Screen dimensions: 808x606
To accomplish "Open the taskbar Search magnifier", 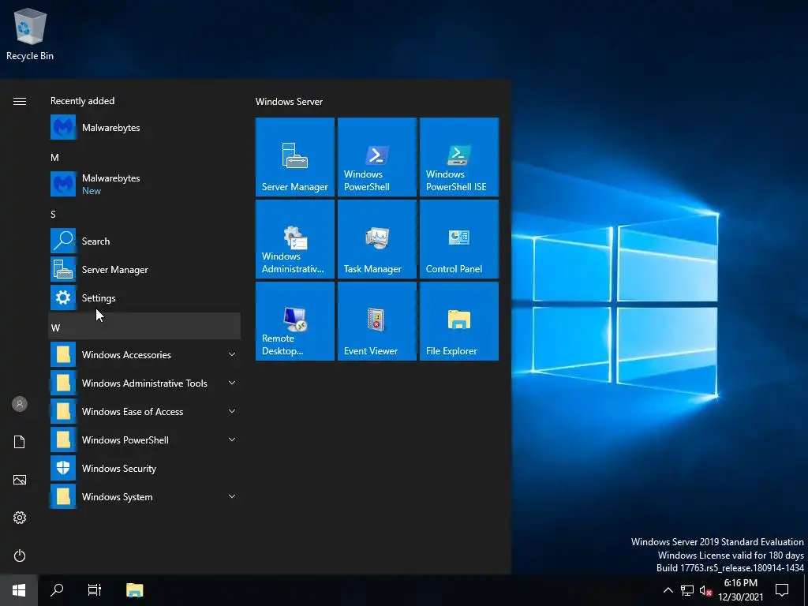I will [57, 590].
